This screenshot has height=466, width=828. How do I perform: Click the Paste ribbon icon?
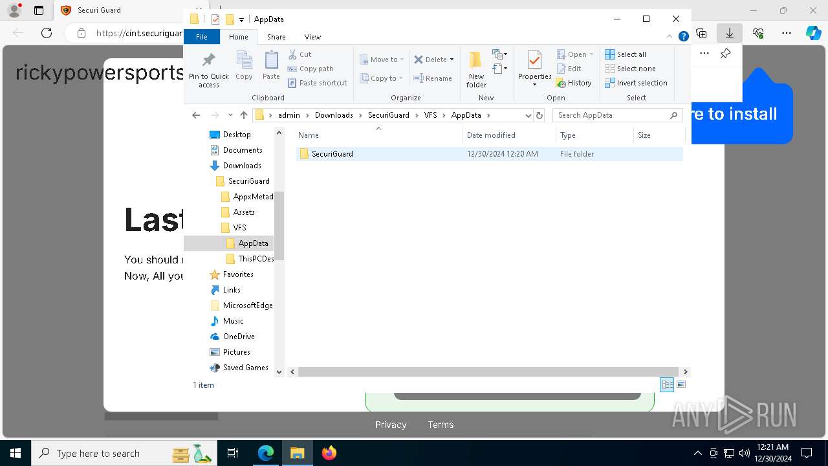(x=271, y=66)
